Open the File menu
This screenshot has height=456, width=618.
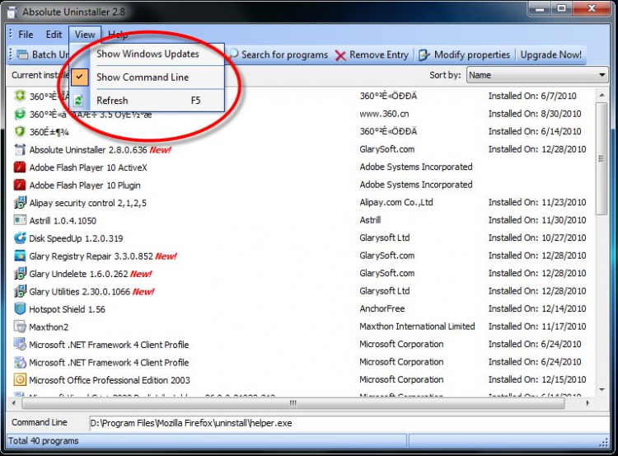click(26, 35)
